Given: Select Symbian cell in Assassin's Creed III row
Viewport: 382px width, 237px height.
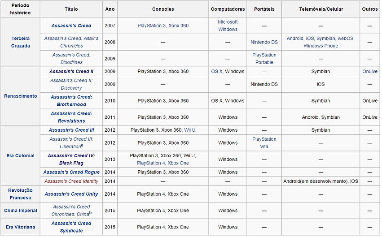Looking at the screenshot, I should pyautogui.click(x=321, y=130).
